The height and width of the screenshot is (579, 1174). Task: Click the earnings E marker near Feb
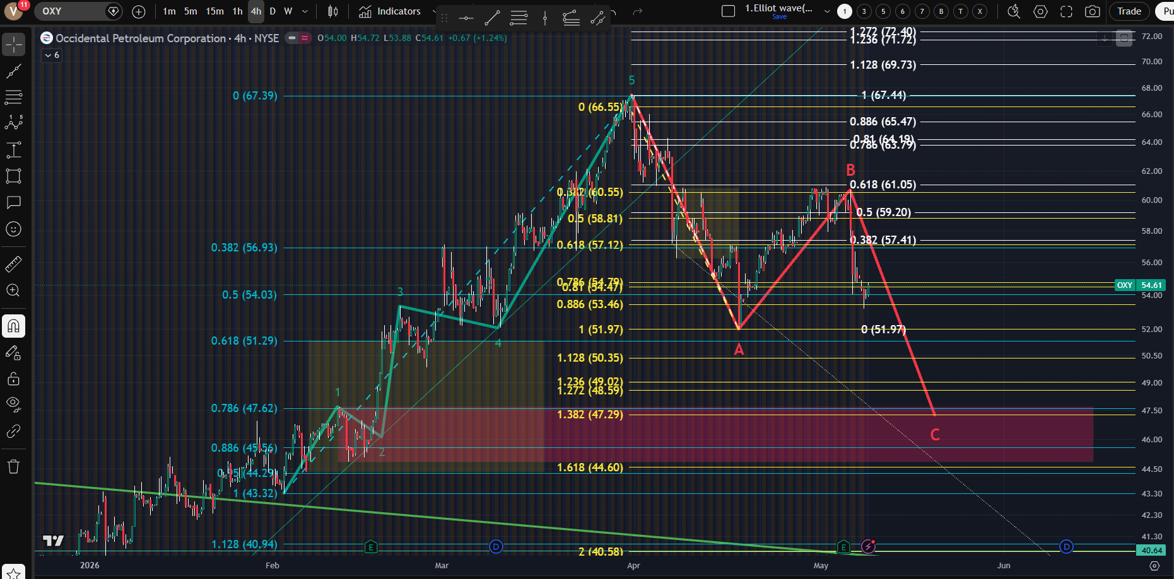(x=371, y=547)
